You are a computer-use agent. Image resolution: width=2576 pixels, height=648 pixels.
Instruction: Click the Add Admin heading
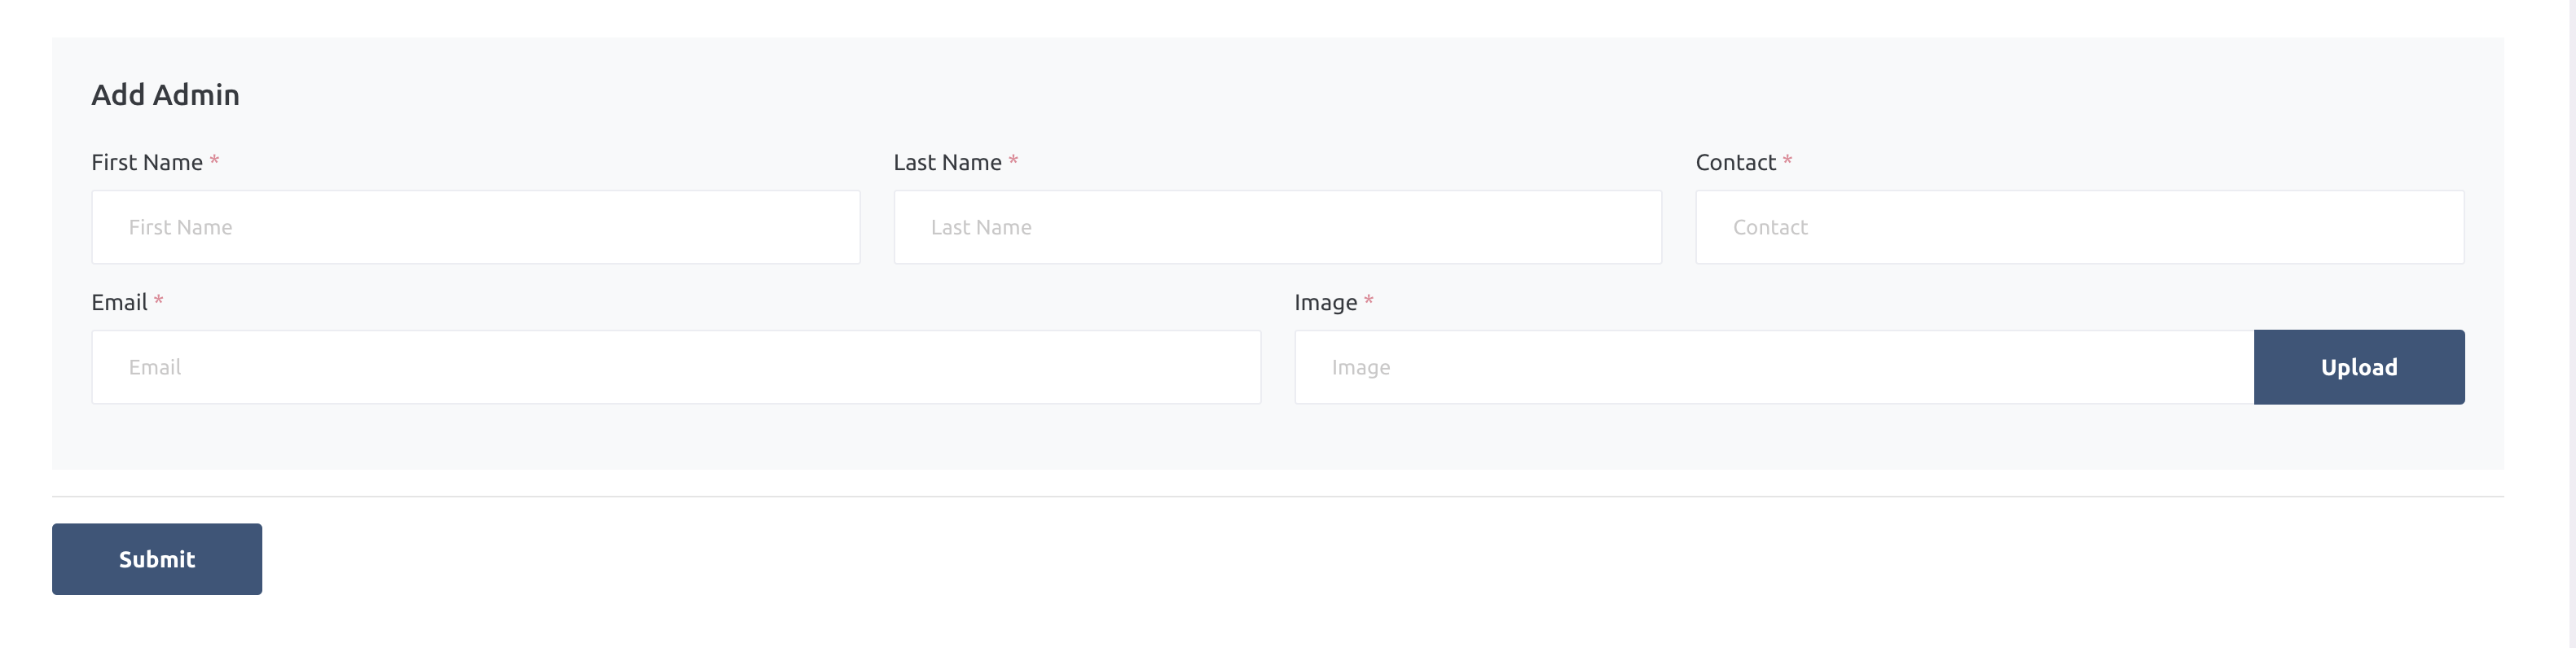click(x=165, y=95)
